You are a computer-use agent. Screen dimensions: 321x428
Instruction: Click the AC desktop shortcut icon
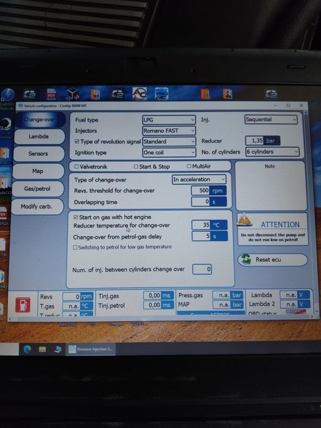pos(139,94)
